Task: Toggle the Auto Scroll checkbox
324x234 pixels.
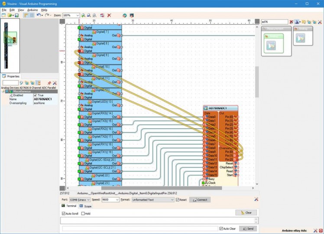Action: coord(63,214)
